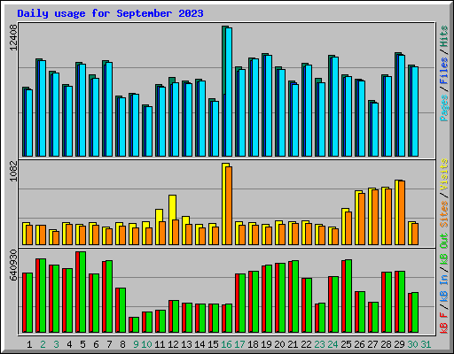Select the orange Sites bar for day 26
Viewport: 454px width, 354px height.
tap(362, 219)
